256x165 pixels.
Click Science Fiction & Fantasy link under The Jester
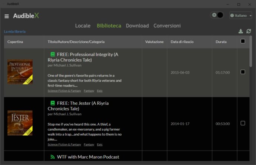pyautogui.click(x=64, y=145)
